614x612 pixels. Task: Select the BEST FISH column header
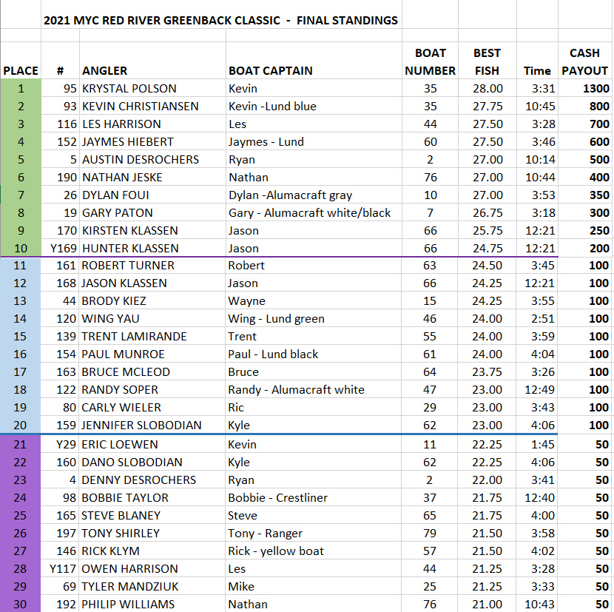point(487,62)
